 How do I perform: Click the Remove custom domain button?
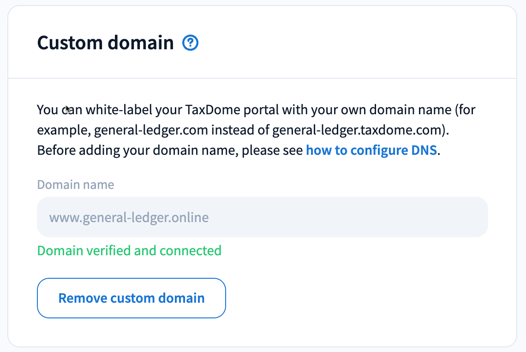[131, 298]
